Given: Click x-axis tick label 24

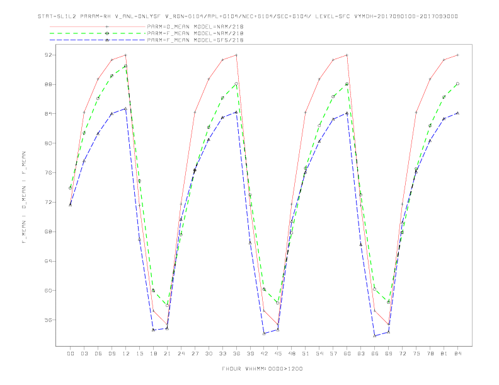Looking at the screenshot, I should (181, 354).
